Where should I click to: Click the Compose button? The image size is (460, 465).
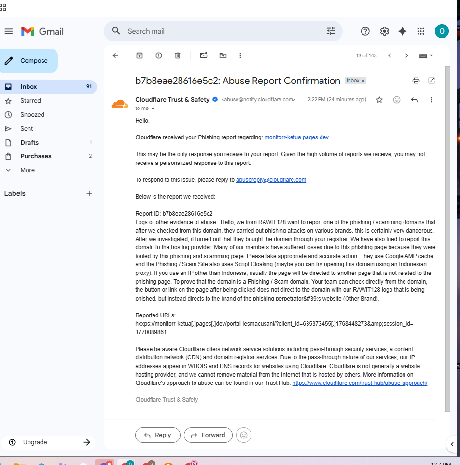pyautogui.click(x=28, y=60)
